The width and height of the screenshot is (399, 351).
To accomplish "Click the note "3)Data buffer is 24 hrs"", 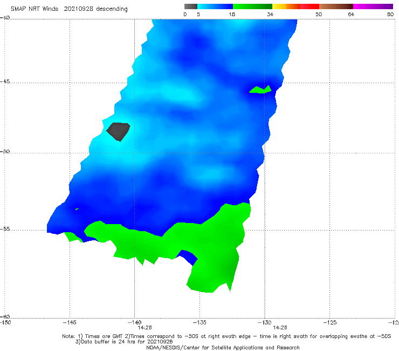I will [124, 342].
